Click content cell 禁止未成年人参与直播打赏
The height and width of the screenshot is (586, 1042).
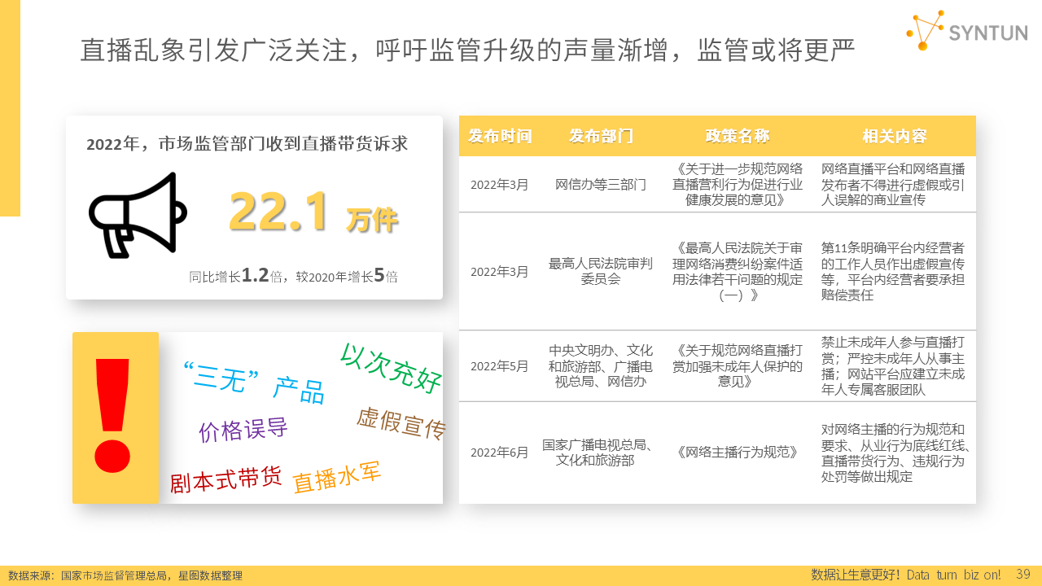point(893,366)
